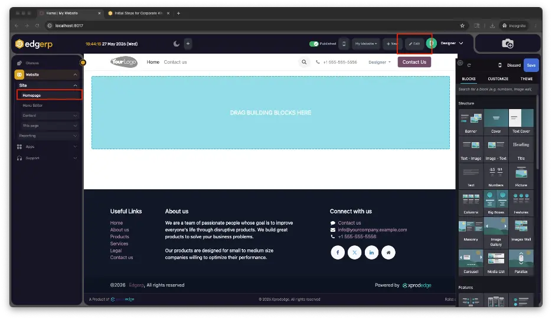The image size is (552, 319).
Task: Open the camera screenshot icon
Action: [507, 44]
